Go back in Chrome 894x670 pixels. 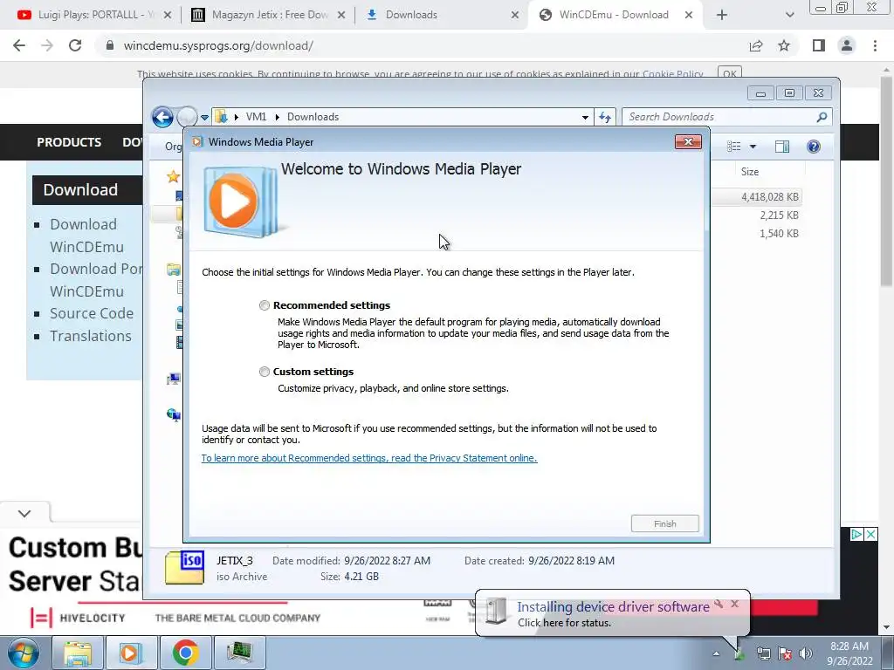[x=19, y=45]
